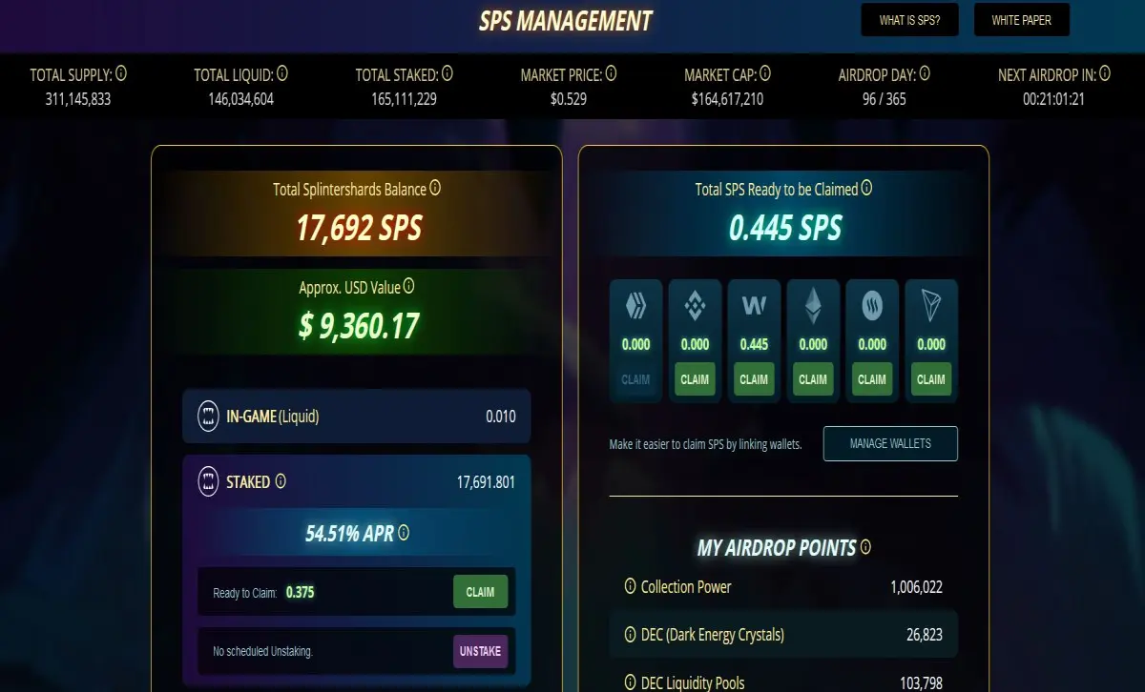1145x692 pixels.
Task: Click DEC Liquidity Pools value 103,798
Action: tap(919, 682)
